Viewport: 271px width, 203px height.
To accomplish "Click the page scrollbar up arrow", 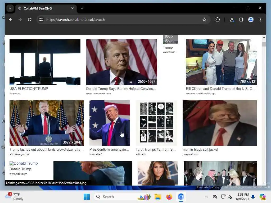I will tap(264, 37).
